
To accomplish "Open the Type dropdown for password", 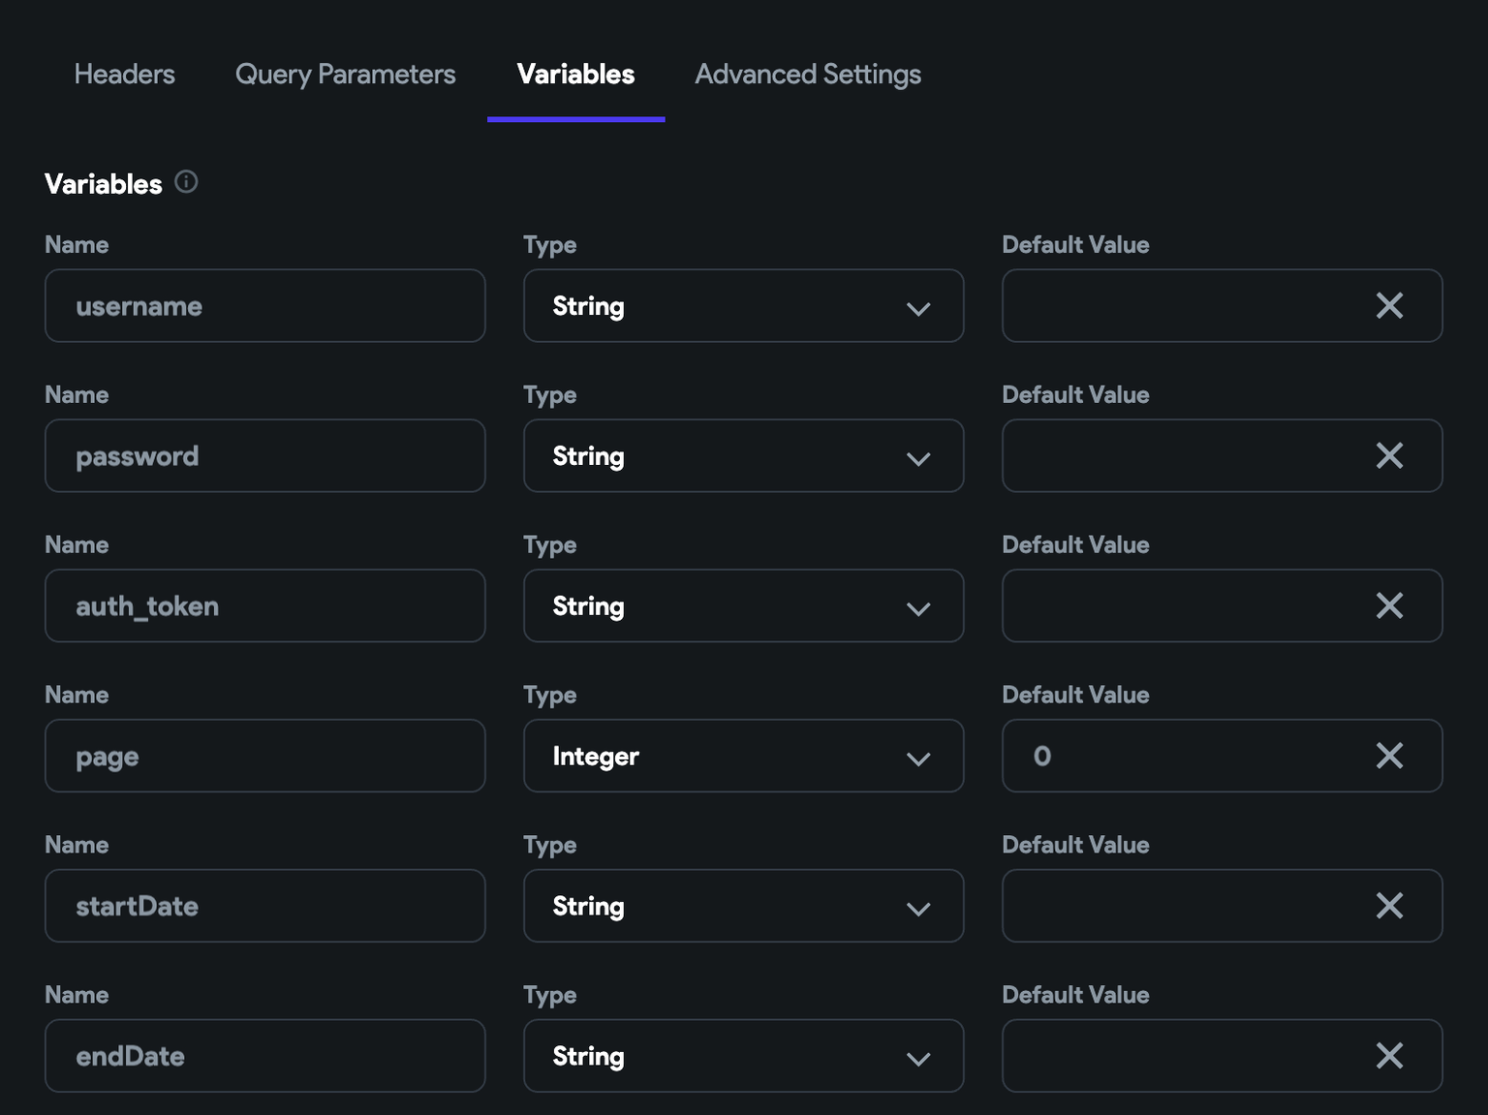I will point(743,456).
